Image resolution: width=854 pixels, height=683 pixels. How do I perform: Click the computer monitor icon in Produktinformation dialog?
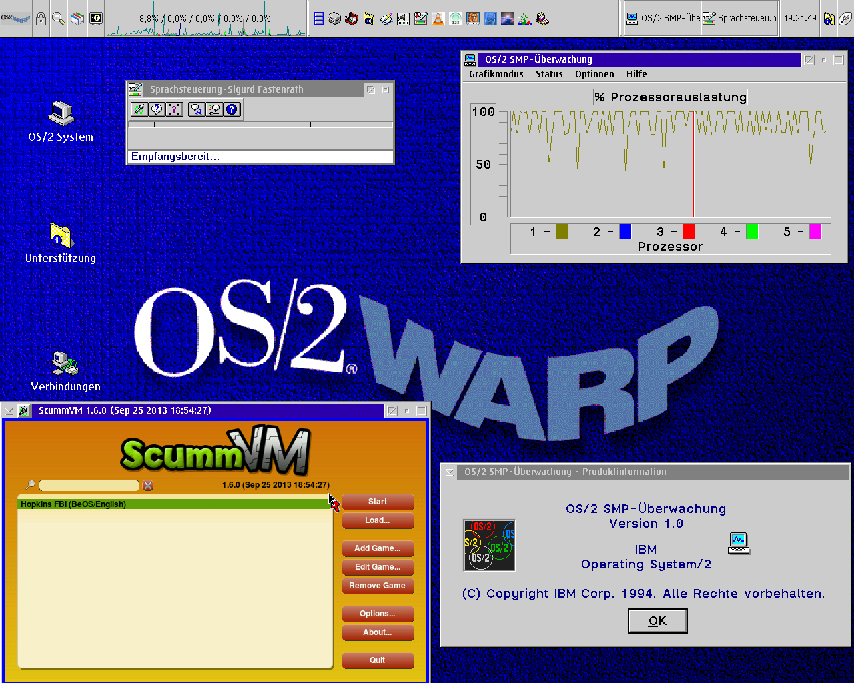(738, 543)
